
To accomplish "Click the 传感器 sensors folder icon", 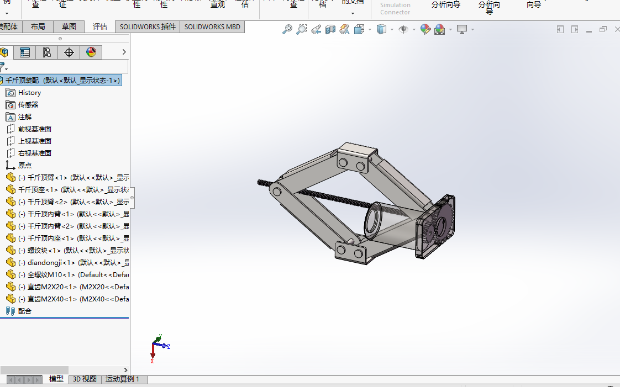I will [10, 105].
